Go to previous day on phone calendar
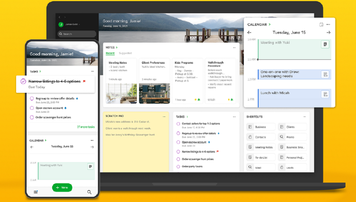The height and width of the screenshot is (202, 356). (x=32, y=147)
